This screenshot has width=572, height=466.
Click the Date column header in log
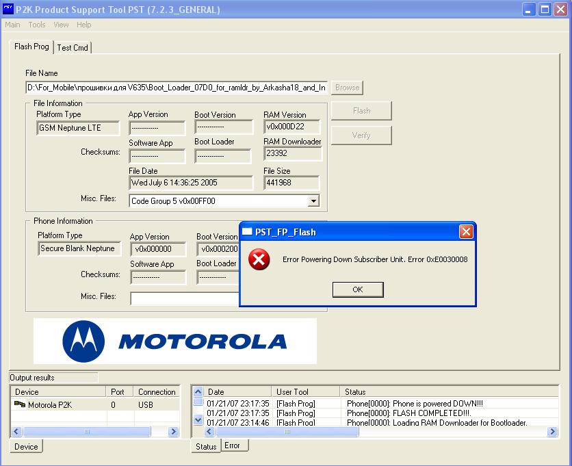(237, 391)
